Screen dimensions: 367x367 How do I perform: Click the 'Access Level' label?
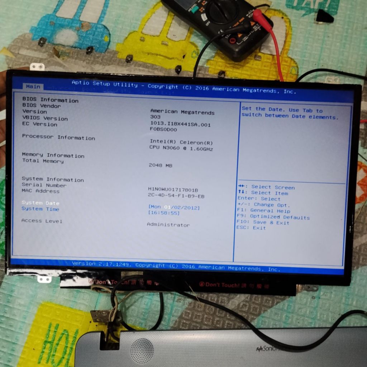click(42, 221)
